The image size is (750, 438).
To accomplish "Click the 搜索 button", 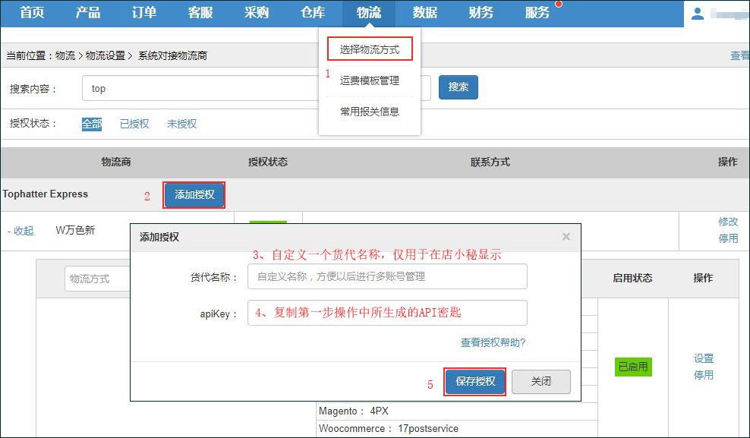I will 458,87.
